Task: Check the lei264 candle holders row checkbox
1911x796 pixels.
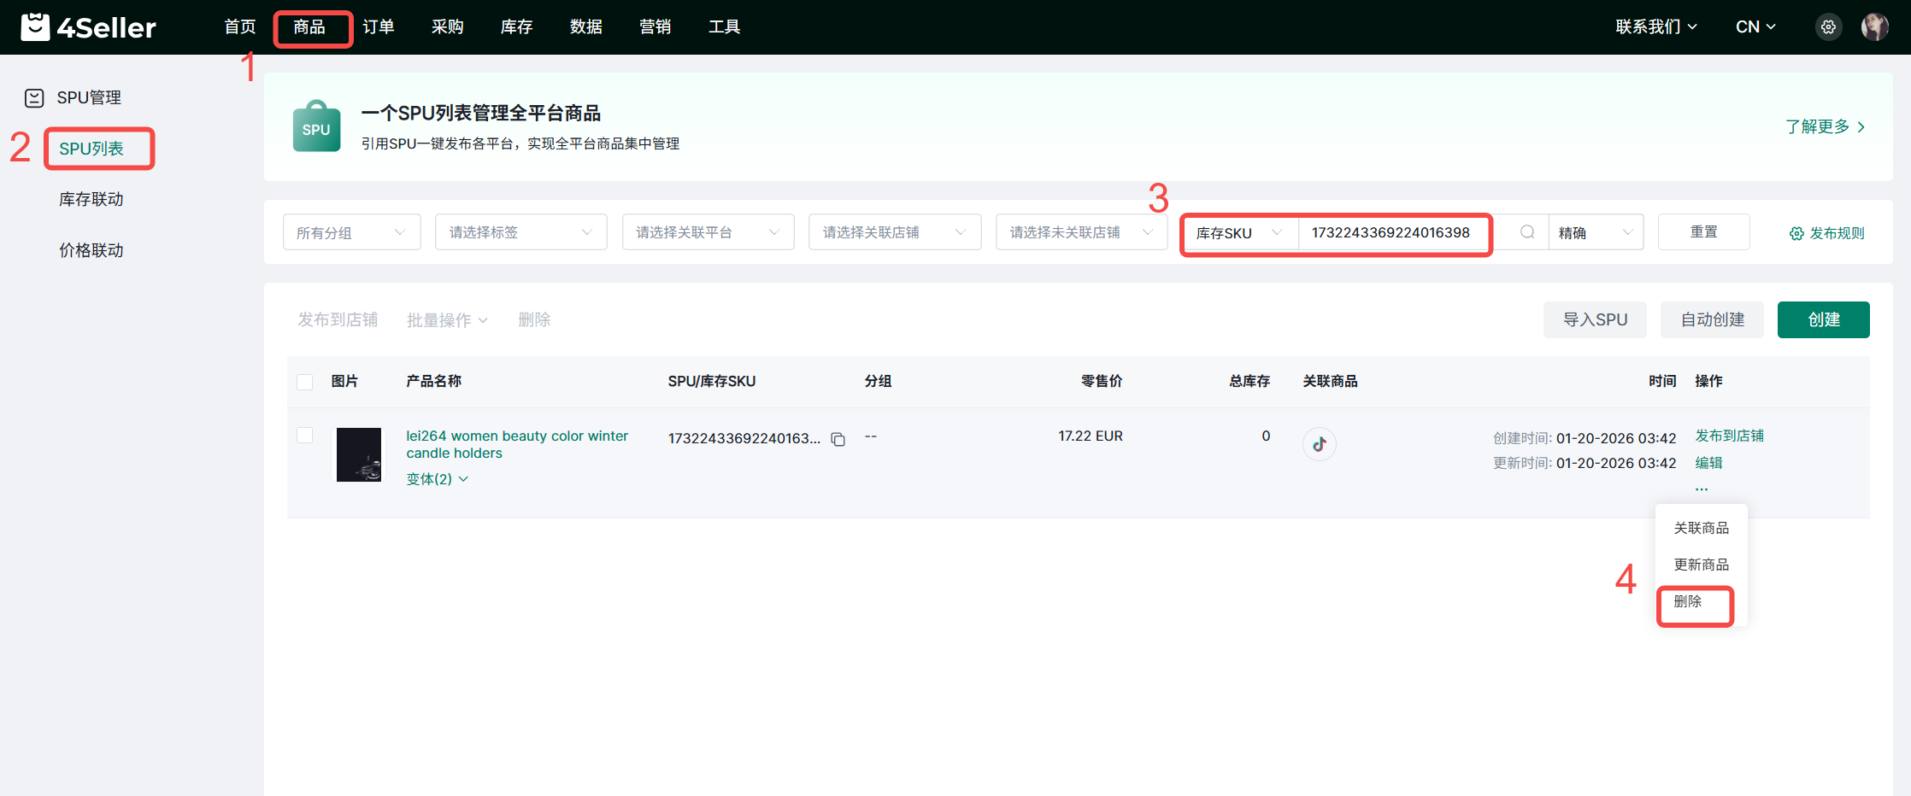Action: 305,436
